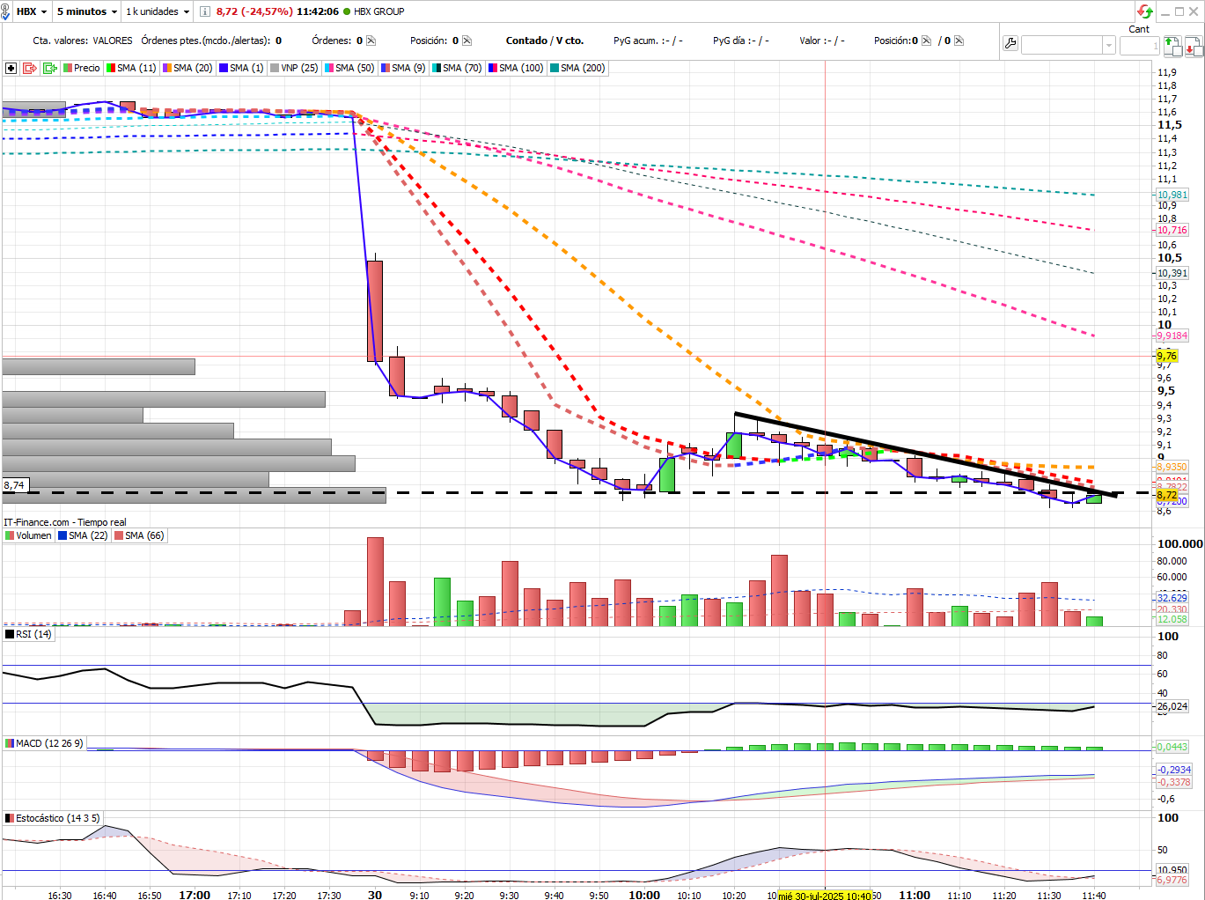Expand the 5 minutos timeframe dropdown
This screenshot has width=1205, height=900.
click(86, 11)
